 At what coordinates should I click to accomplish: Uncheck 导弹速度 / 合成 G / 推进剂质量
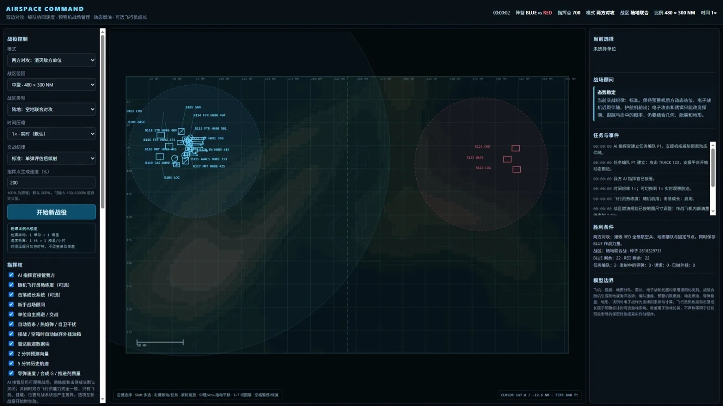pos(11,373)
